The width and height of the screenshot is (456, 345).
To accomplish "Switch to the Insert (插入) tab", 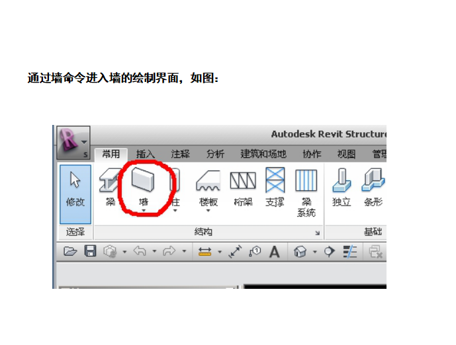I will pyautogui.click(x=145, y=154).
